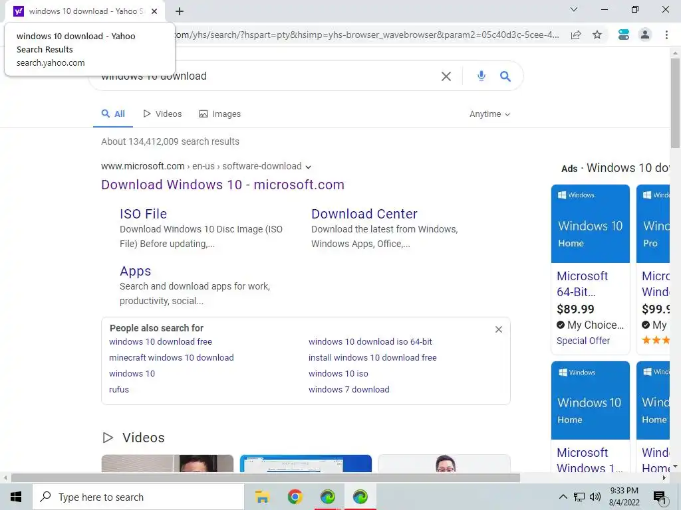Click the windows 7 download suggestion
681x510 pixels.
[348, 389]
